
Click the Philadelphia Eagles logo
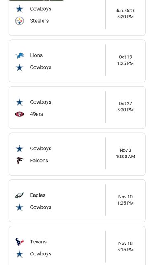[x=19, y=195]
